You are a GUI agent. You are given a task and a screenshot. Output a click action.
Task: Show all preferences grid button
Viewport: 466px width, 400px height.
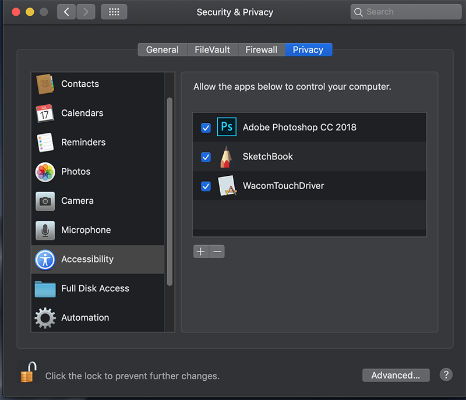coord(114,12)
